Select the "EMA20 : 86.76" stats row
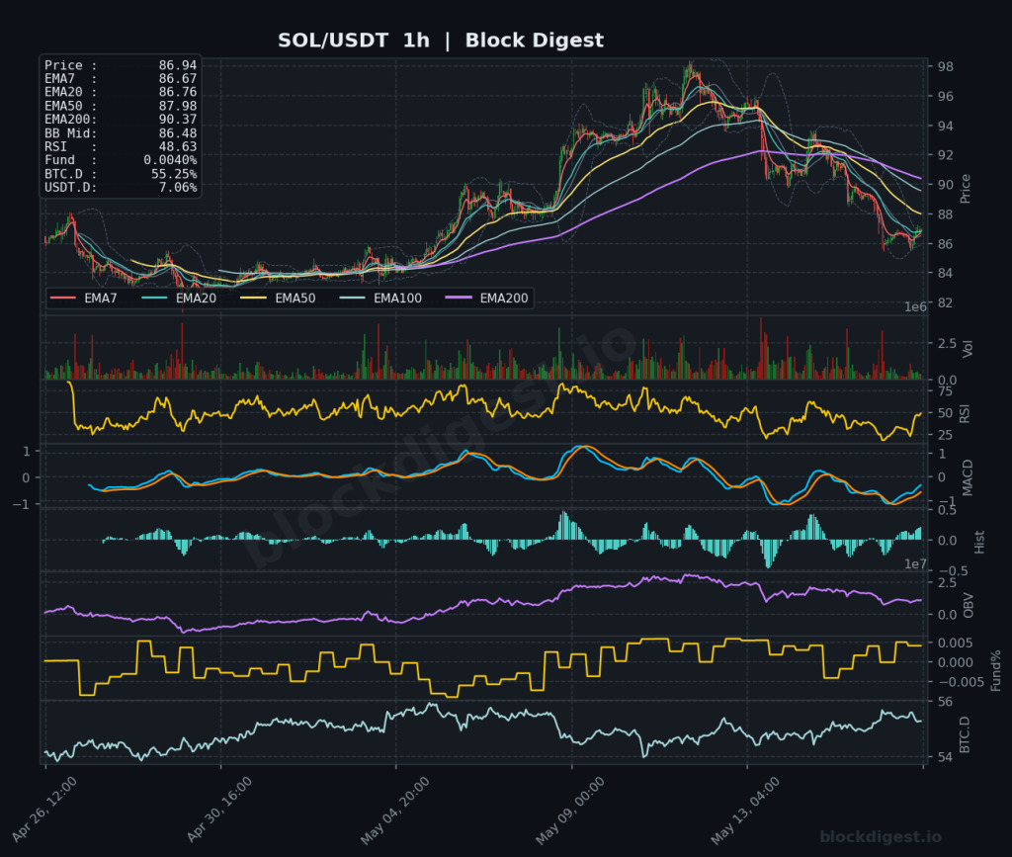 point(121,92)
